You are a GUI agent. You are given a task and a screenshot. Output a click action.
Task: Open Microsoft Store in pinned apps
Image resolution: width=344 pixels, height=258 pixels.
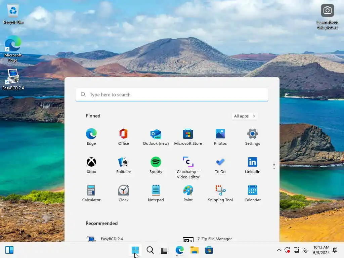(188, 137)
